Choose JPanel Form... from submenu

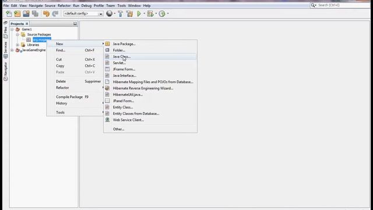pos(150,101)
